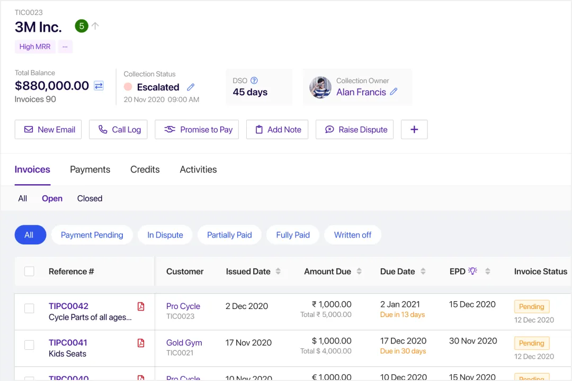This screenshot has height=381, width=572.
Task: Edit the Collection Status using pencil icon
Action: point(191,87)
